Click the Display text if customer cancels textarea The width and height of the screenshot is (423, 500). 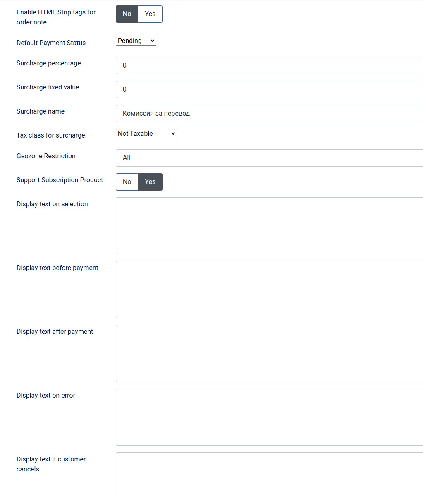coord(269,476)
